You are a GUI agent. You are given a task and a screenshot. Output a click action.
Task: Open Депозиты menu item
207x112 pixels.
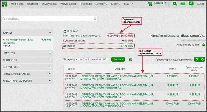pos(101,4)
